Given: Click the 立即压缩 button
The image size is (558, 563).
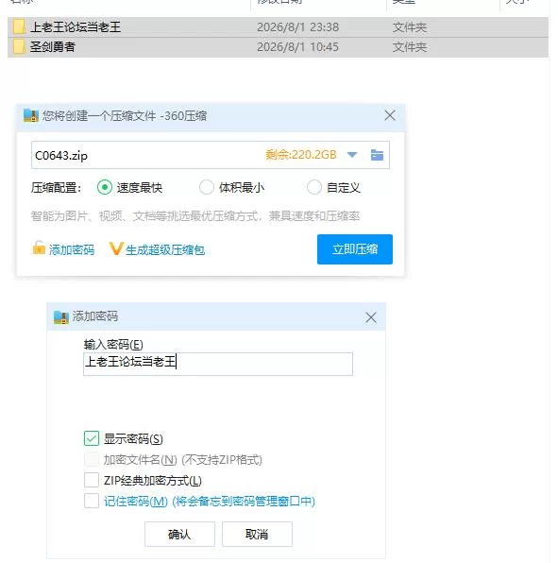Looking at the screenshot, I should click(x=355, y=249).
